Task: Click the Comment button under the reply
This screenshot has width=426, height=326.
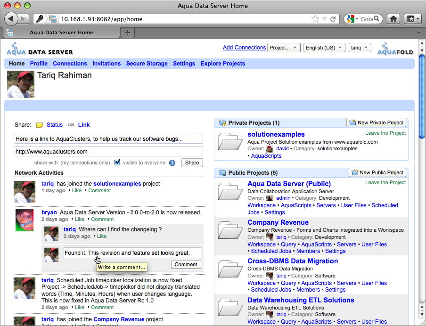Action: coord(186,264)
